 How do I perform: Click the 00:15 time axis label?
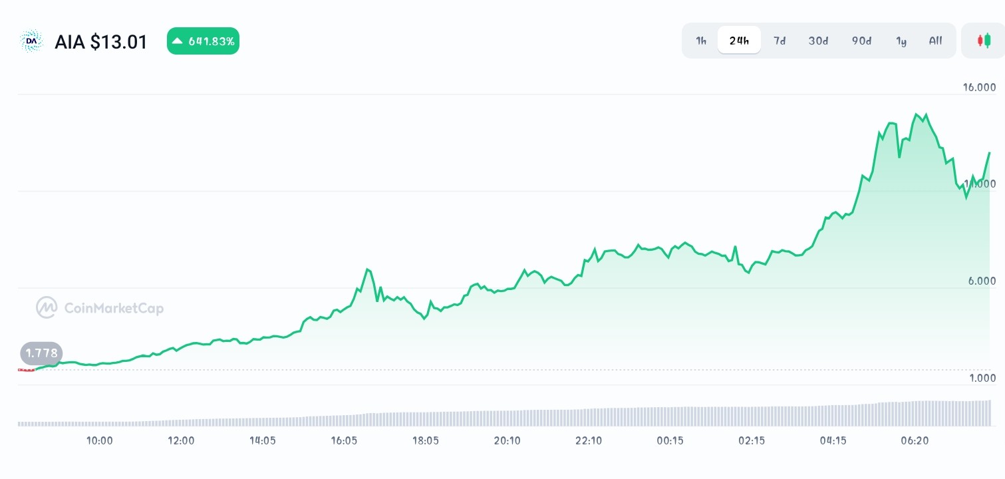pyautogui.click(x=670, y=440)
